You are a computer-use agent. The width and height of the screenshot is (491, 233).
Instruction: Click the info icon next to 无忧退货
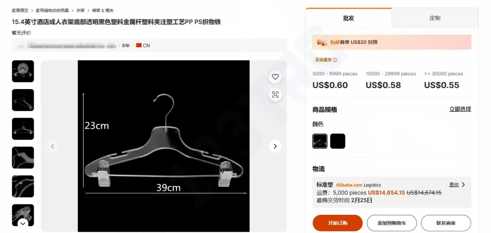click(335, 60)
